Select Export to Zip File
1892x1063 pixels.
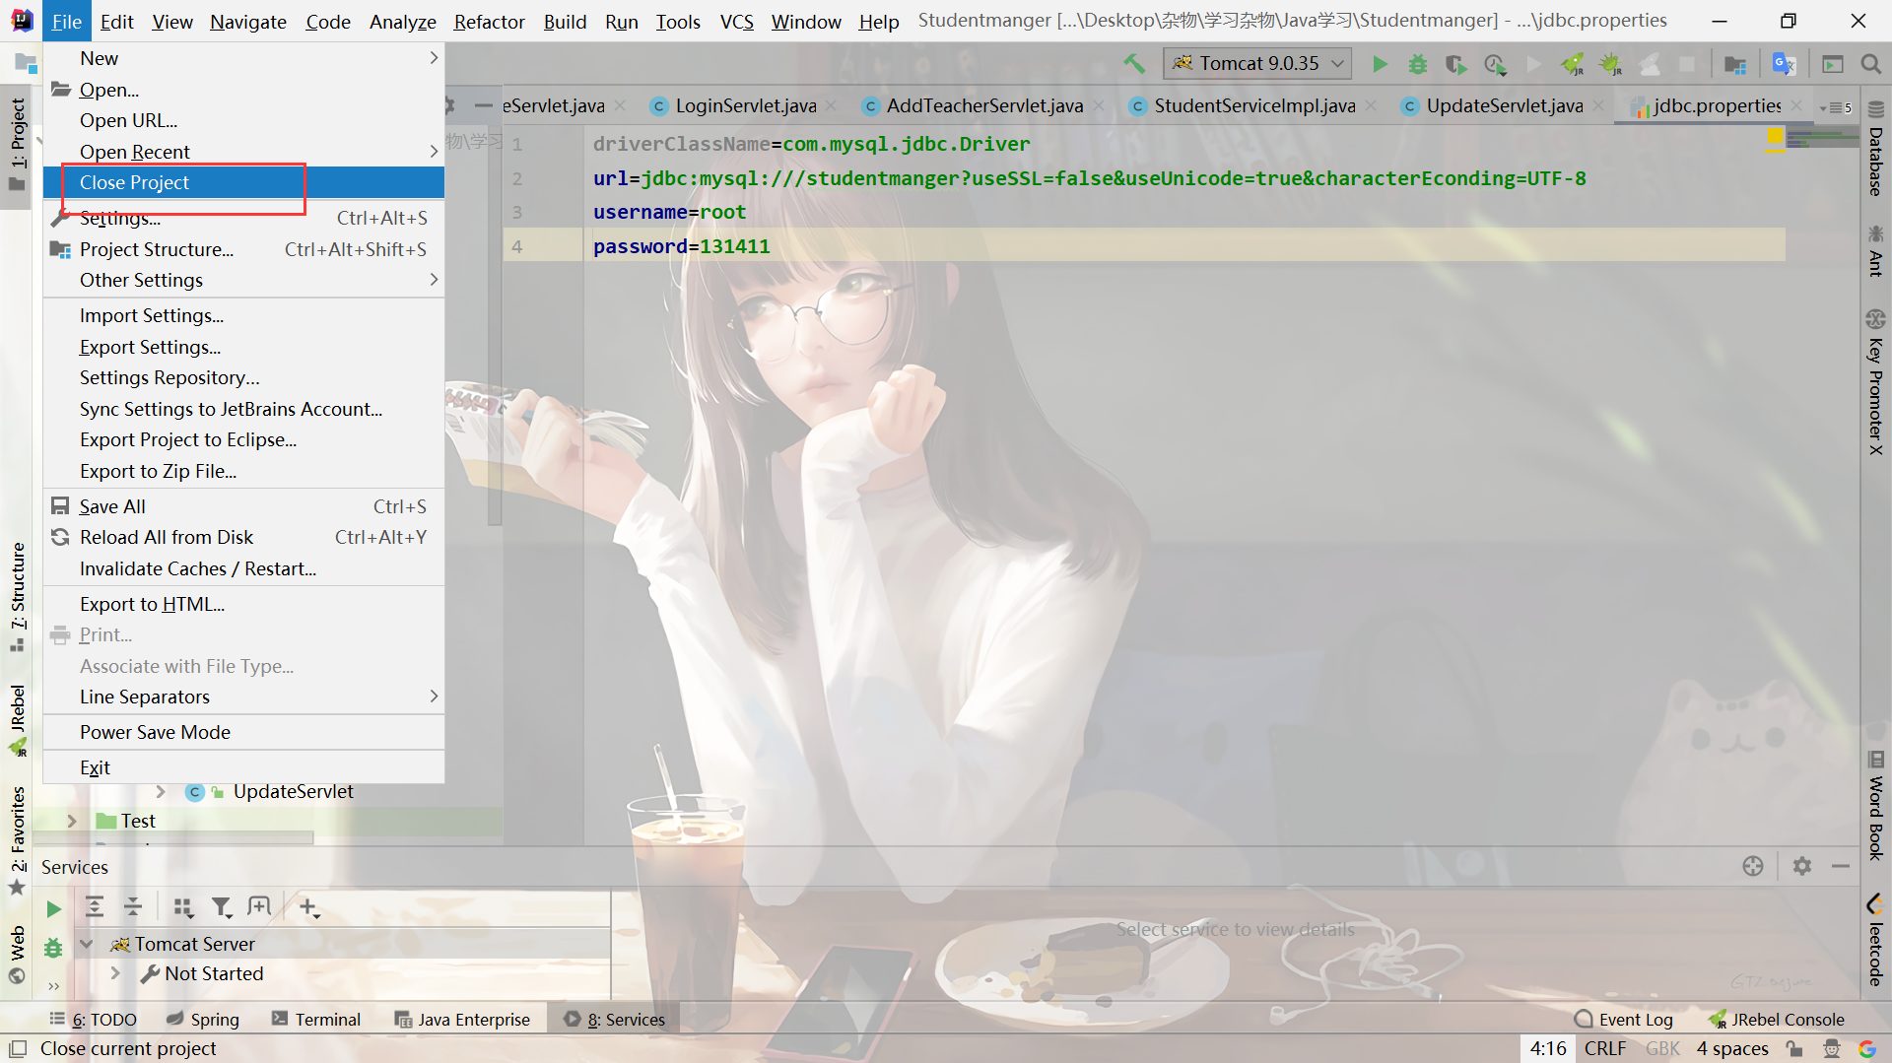click(x=243, y=471)
